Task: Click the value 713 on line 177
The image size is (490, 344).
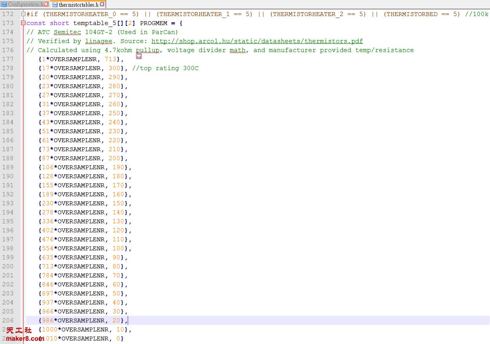Action: point(110,59)
